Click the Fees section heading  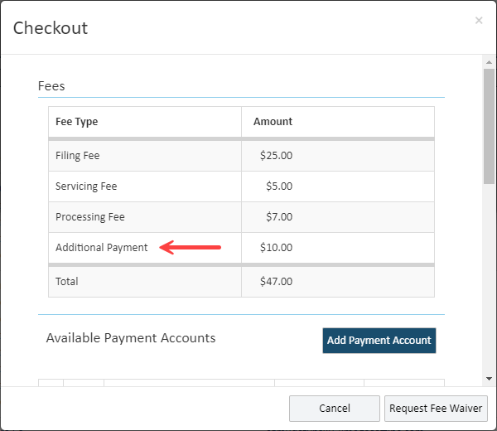51,86
